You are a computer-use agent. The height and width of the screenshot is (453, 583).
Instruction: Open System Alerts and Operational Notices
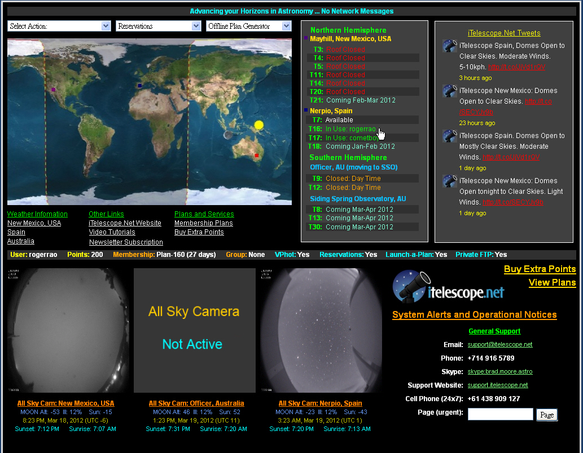tap(475, 315)
